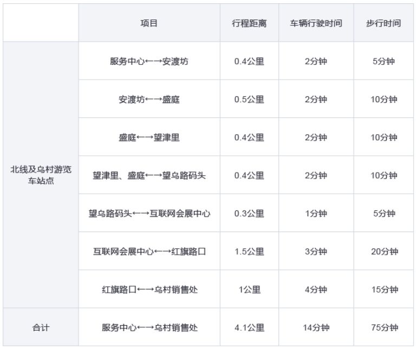This screenshot has width=416, height=350.
Task: Click the 75分钟 total walking time
Action: (384, 327)
